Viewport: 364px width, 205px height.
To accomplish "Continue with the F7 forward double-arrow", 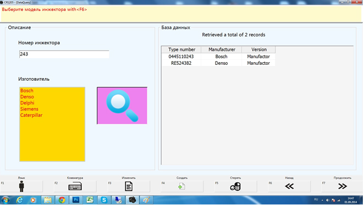I will [x=343, y=186].
